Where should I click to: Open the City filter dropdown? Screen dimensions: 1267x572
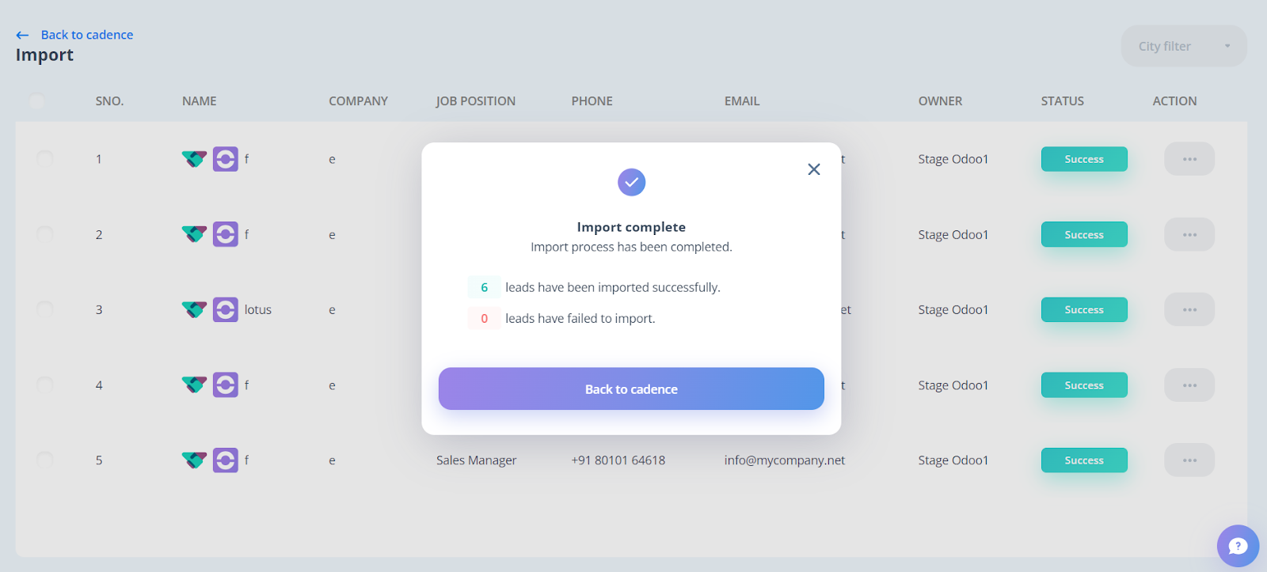1184,46
